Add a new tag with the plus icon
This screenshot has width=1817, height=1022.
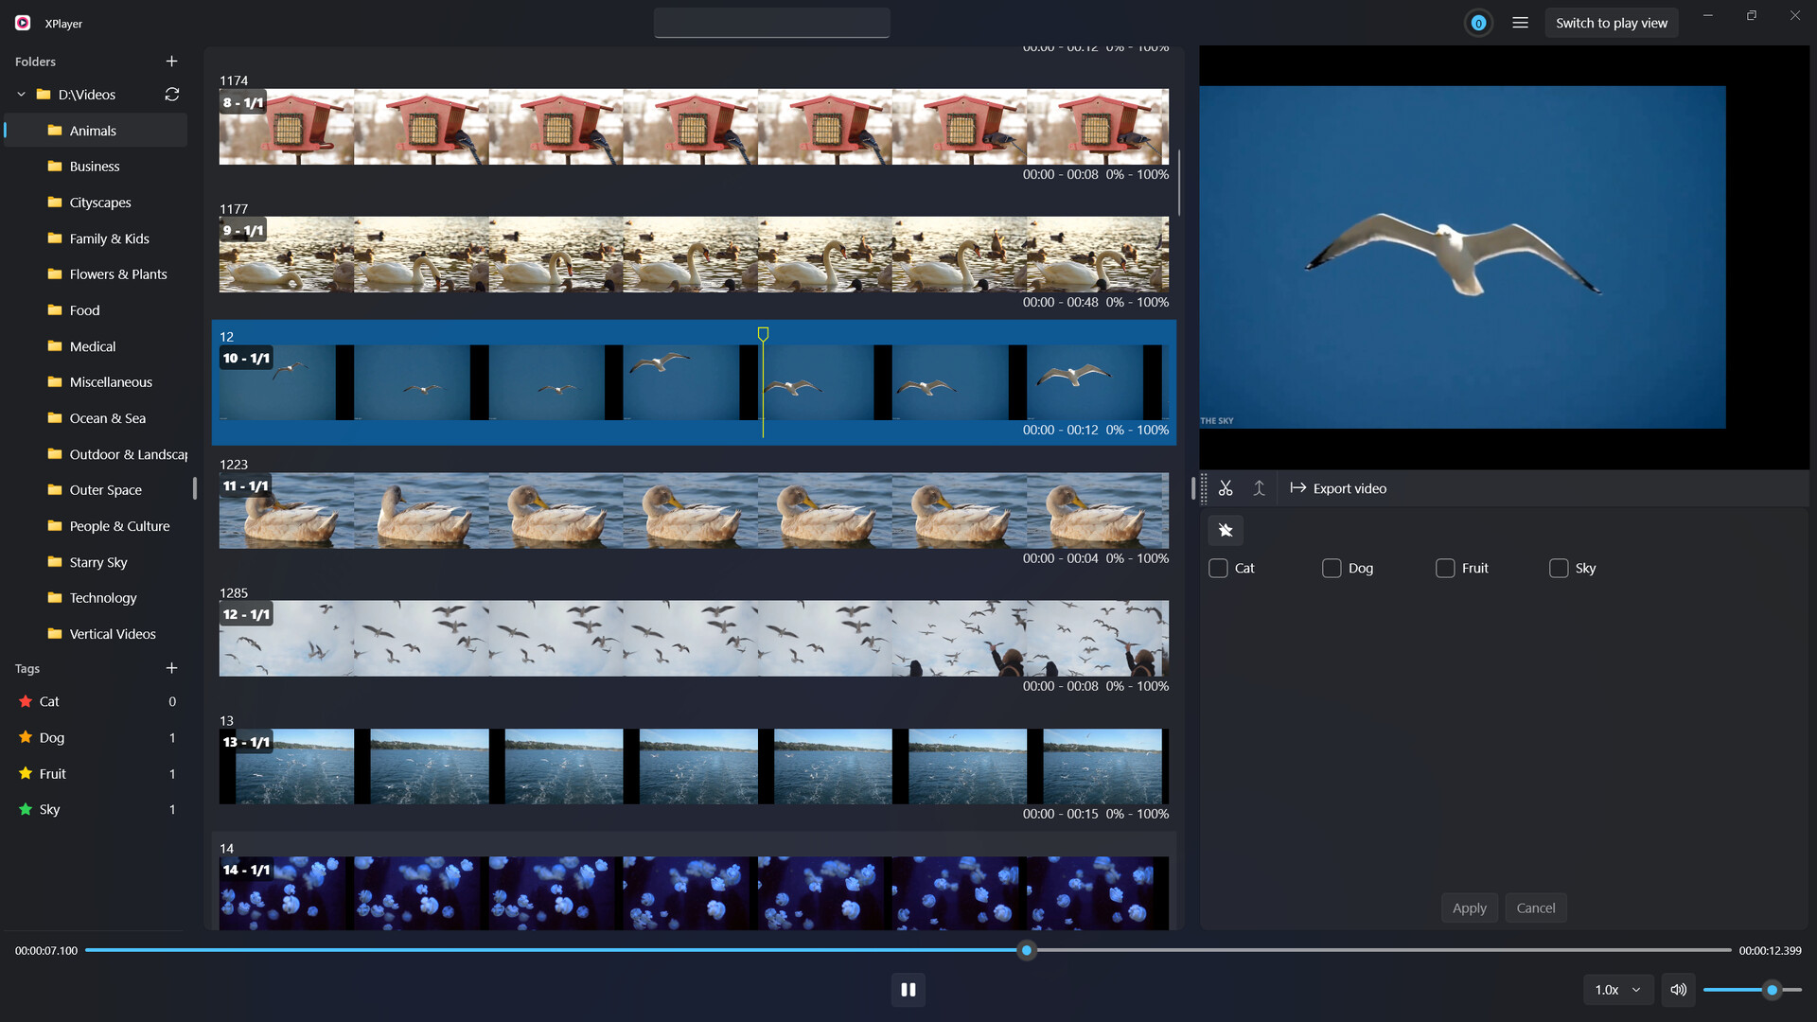[x=171, y=668]
